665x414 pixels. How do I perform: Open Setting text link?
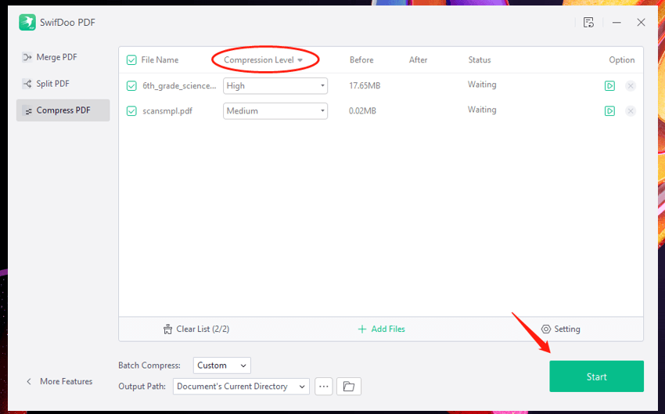click(x=567, y=329)
